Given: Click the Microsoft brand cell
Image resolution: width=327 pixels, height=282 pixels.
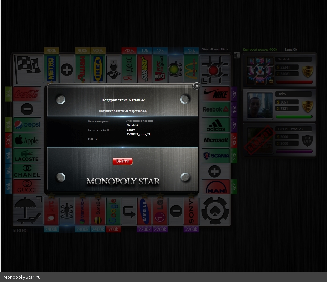Looking at the screenshot, I should pyautogui.click(x=216, y=140).
